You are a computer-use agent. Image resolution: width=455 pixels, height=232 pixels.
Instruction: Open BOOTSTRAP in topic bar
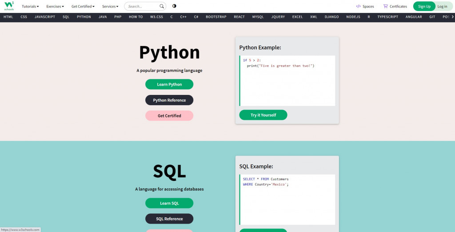click(216, 17)
